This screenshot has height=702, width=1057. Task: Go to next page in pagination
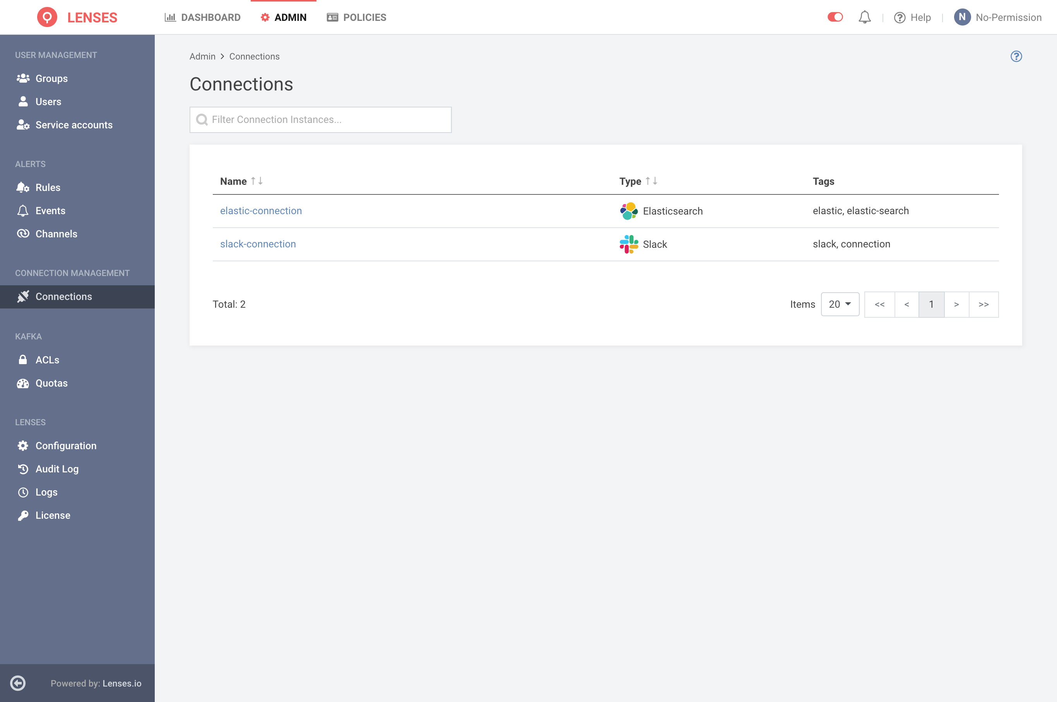point(956,305)
